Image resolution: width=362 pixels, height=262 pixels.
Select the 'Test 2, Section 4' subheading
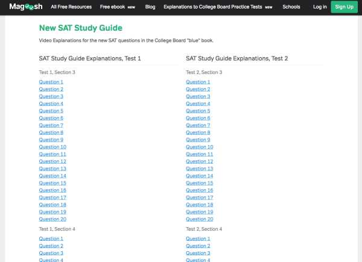point(204,229)
